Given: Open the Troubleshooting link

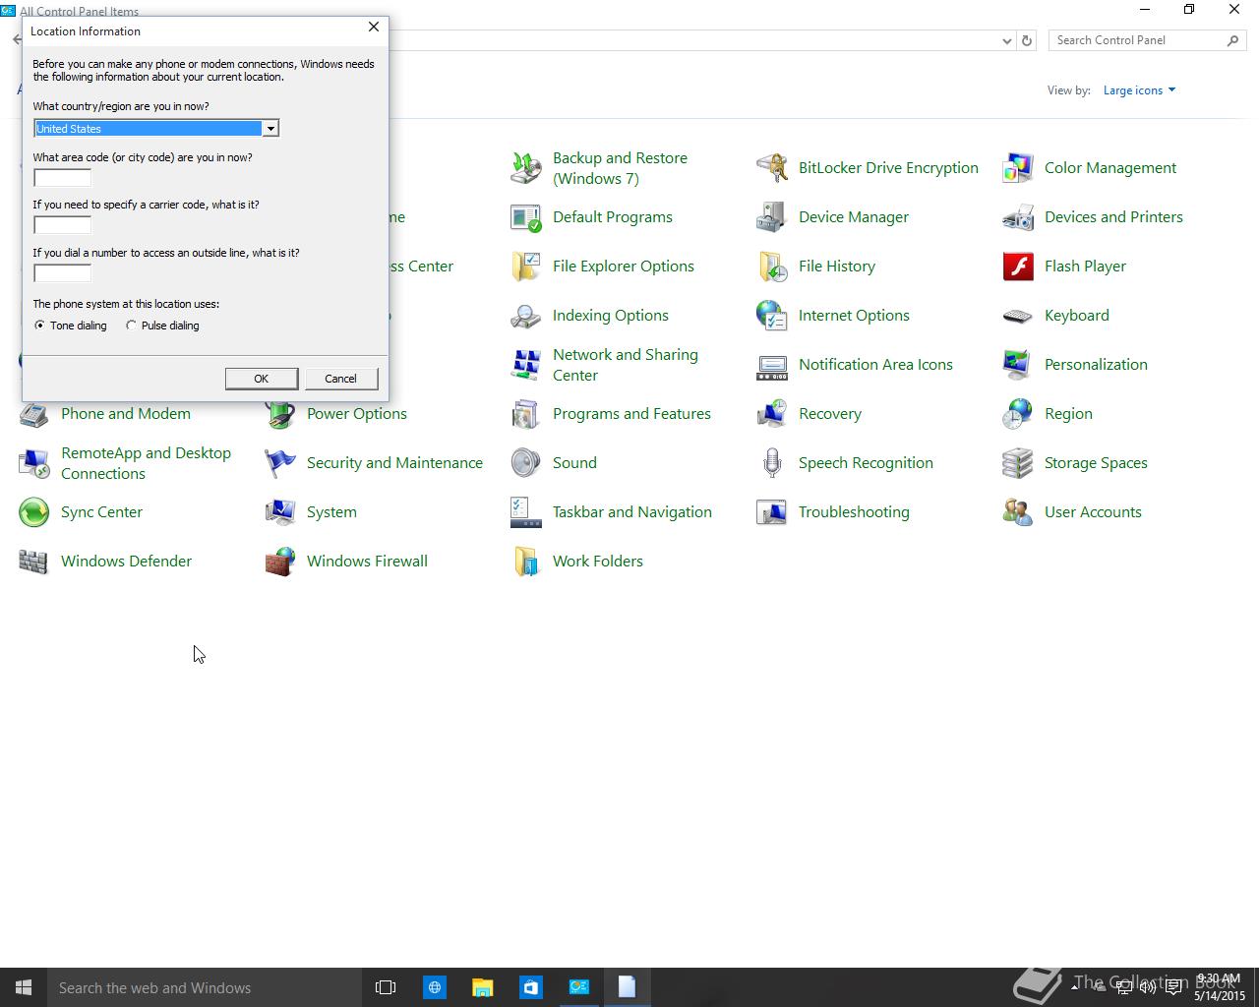Looking at the screenshot, I should coord(854,512).
